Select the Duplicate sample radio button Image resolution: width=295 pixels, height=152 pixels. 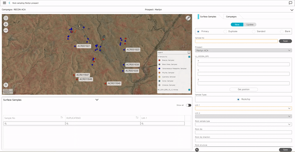coord(225,32)
